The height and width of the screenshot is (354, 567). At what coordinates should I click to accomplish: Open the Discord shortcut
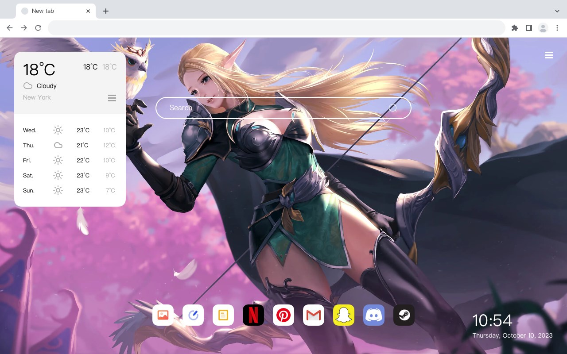pyautogui.click(x=374, y=315)
